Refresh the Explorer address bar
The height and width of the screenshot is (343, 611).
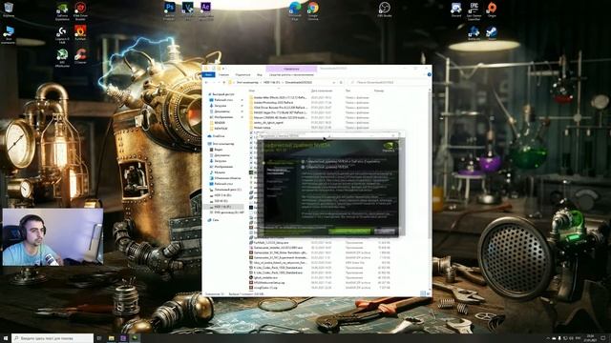coord(341,83)
